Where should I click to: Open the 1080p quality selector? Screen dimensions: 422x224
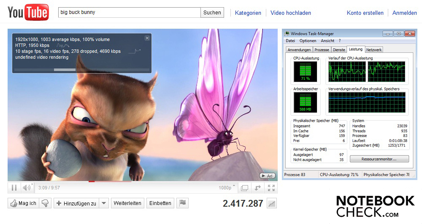(227, 188)
